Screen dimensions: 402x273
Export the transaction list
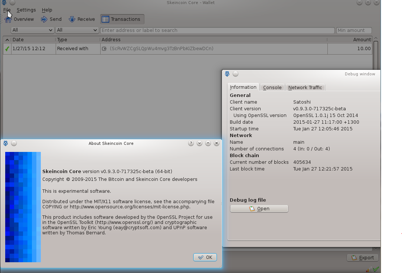[363, 258]
